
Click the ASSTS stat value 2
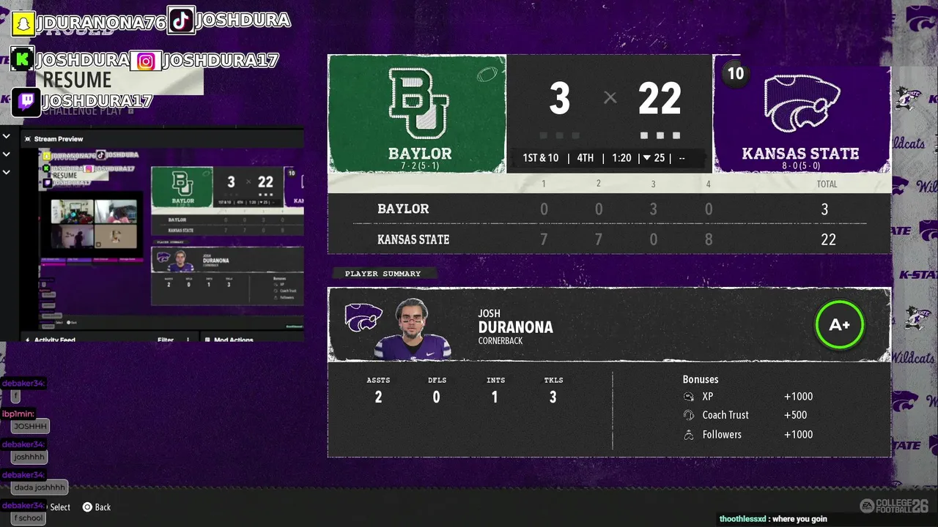[x=378, y=397]
